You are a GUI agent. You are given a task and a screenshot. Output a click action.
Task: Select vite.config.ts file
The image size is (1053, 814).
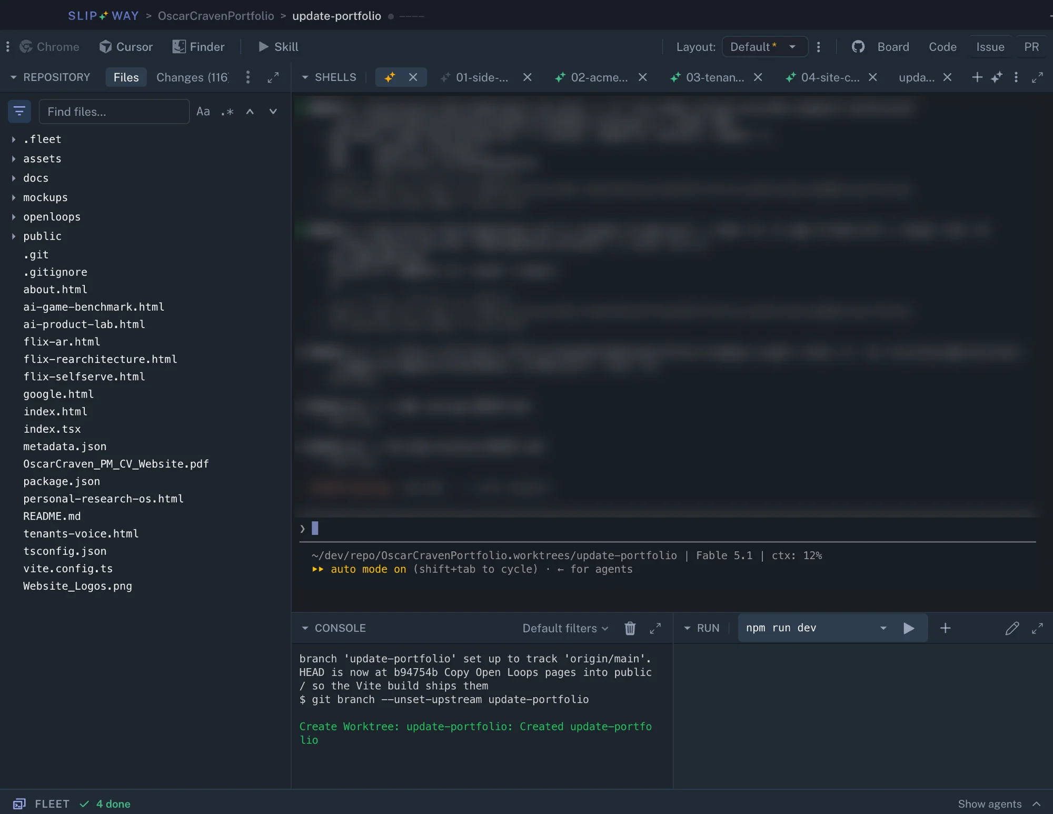[68, 569]
